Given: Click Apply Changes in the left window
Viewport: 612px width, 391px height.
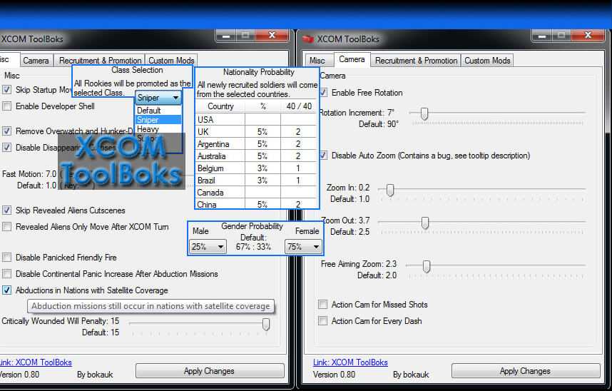Looking at the screenshot, I should [x=209, y=371].
